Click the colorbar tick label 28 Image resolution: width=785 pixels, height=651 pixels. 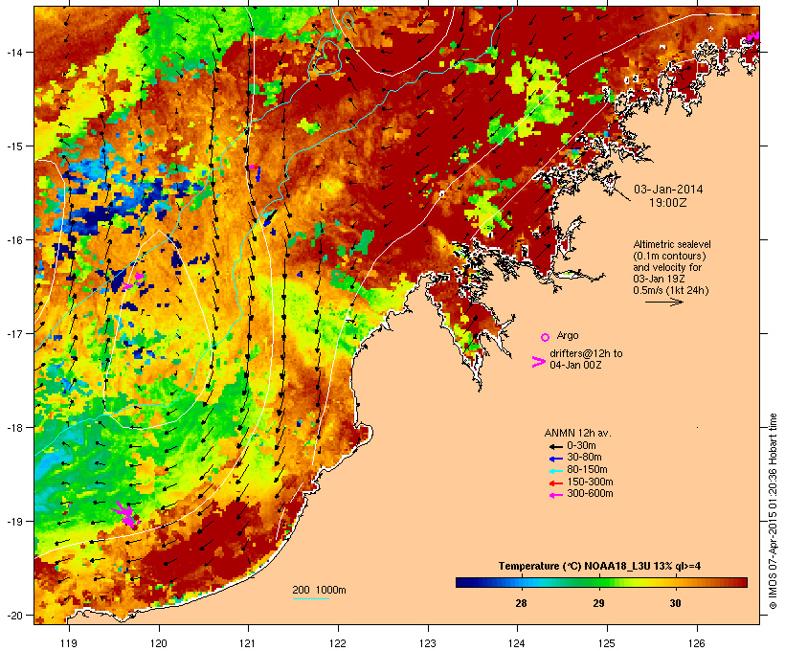tap(521, 603)
